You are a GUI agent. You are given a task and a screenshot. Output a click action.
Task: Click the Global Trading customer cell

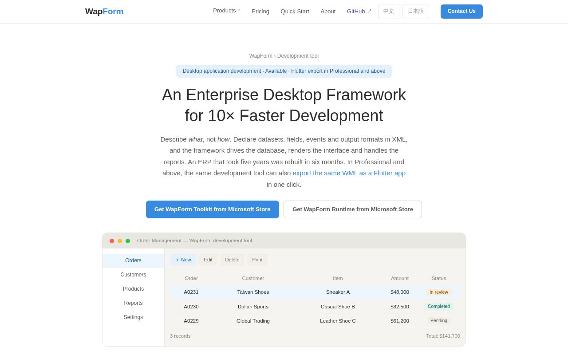(x=253, y=321)
